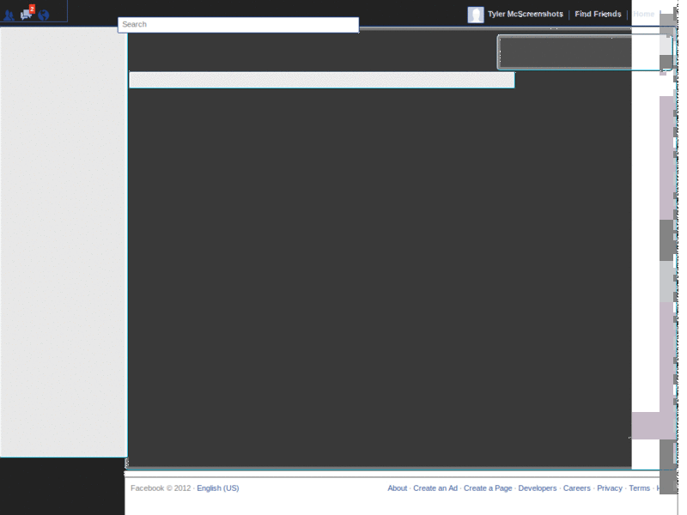The width and height of the screenshot is (687, 515).
Task: Open the Tyler McScreenshots profile link
Action: coord(526,14)
